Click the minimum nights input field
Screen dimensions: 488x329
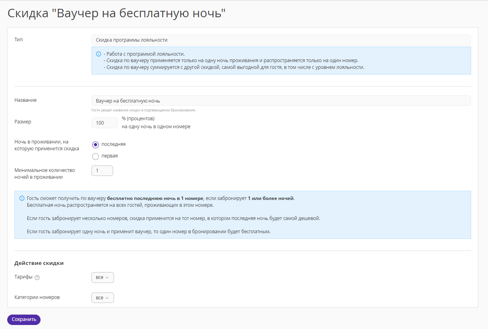102,171
